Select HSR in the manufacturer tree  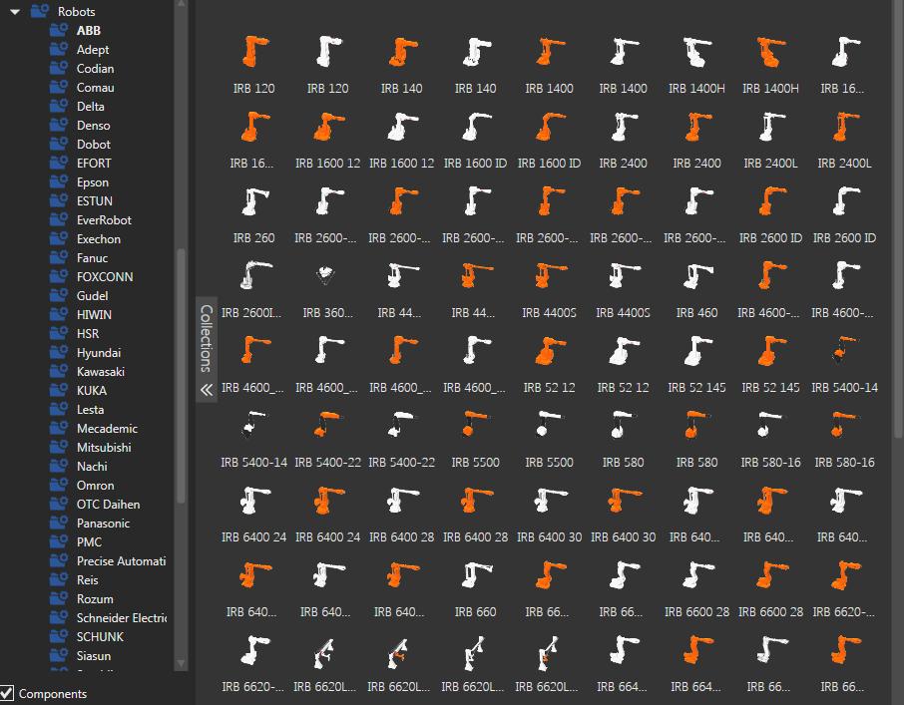pos(88,333)
